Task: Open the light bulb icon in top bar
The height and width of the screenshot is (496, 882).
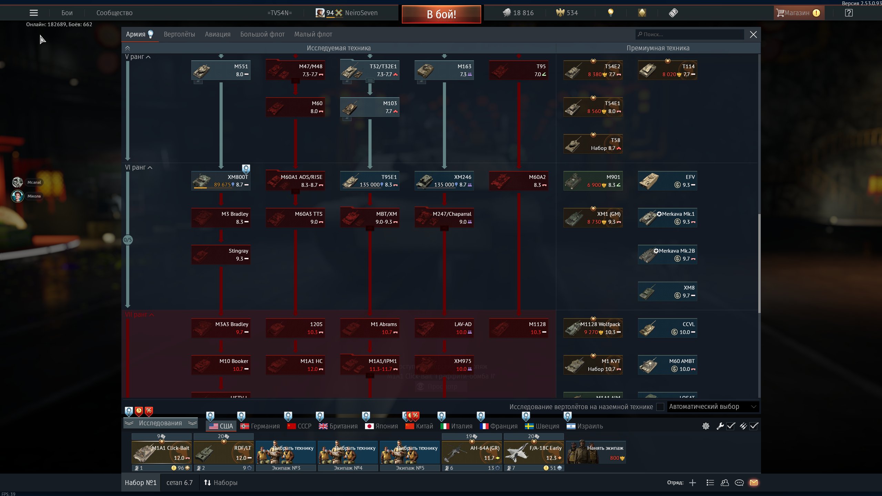Action: click(x=610, y=13)
